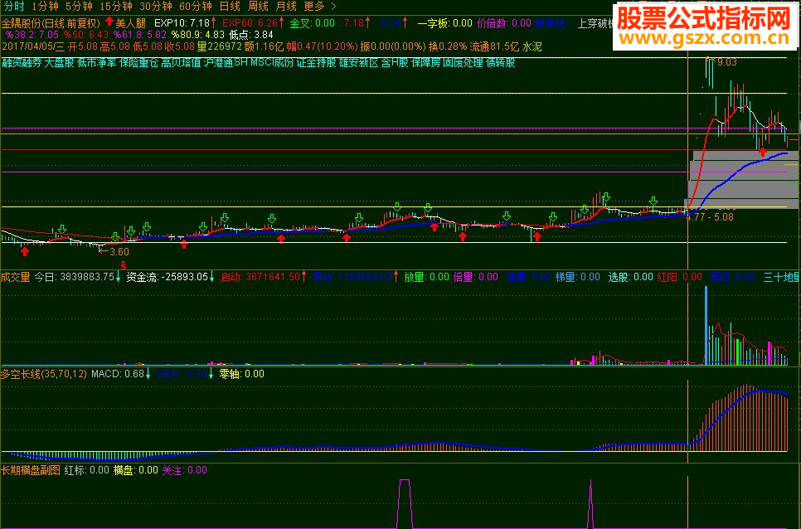This screenshot has width=801, height=529.
Task: Switch to the 分时 intraday tab
Action: (14, 6)
